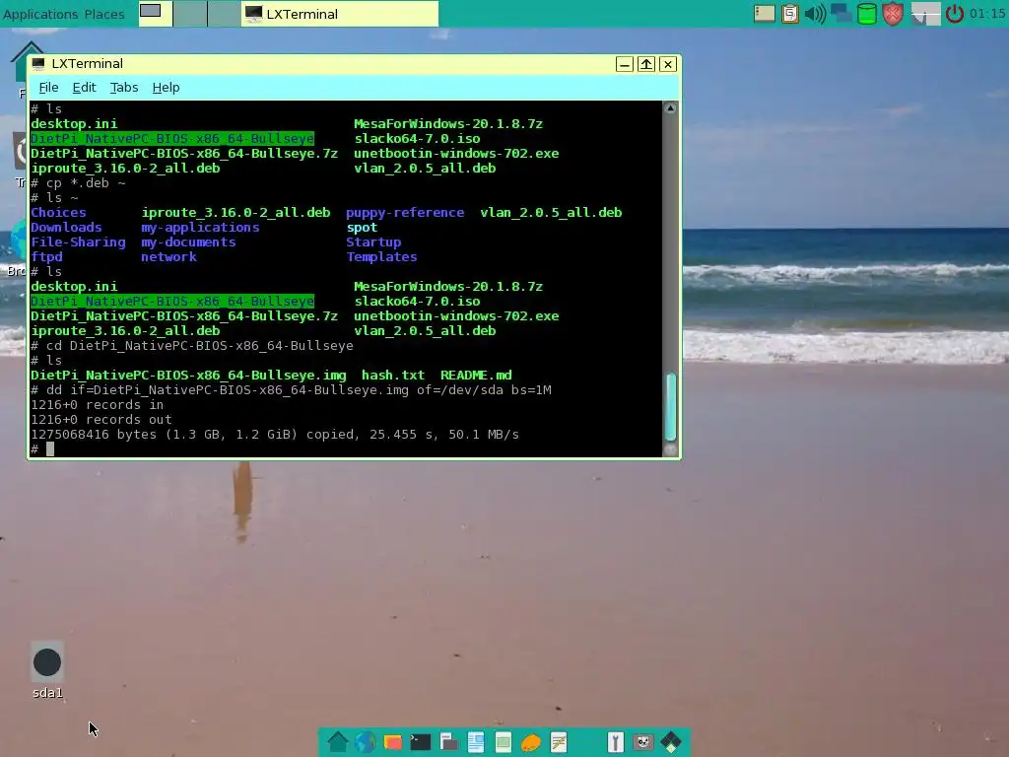Click 'Startup' in terminal listing
The image size is (1009, 757).
click(373, 242)
